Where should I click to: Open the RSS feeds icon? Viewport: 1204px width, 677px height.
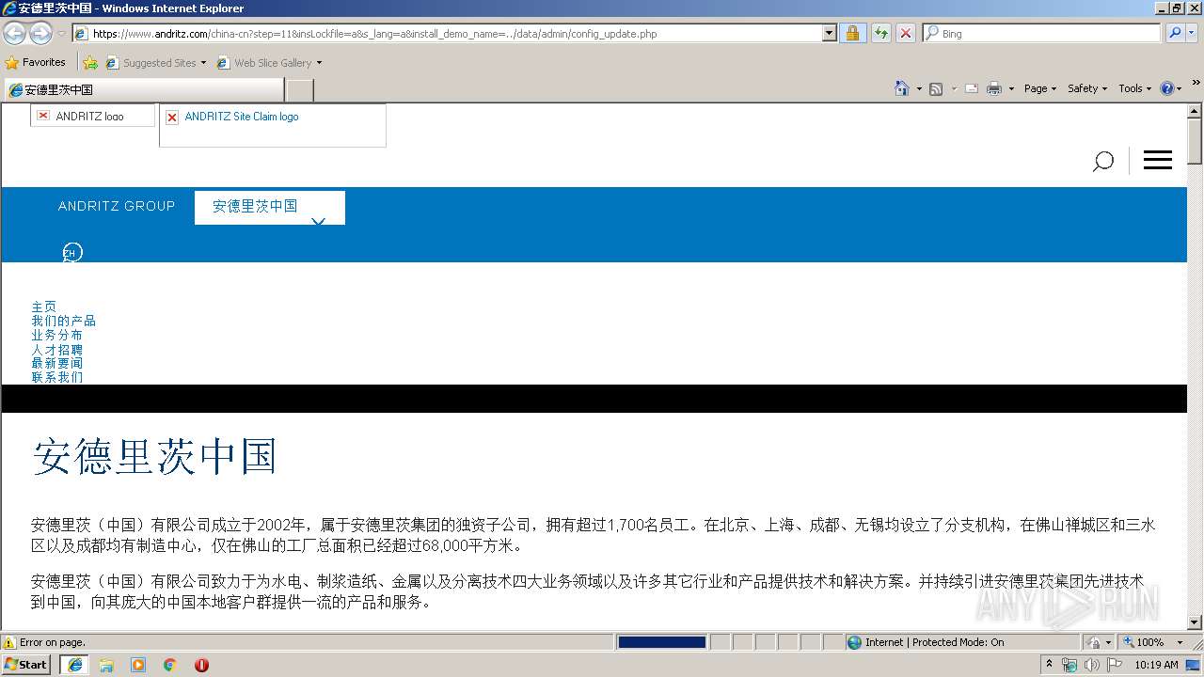point(936,88)
